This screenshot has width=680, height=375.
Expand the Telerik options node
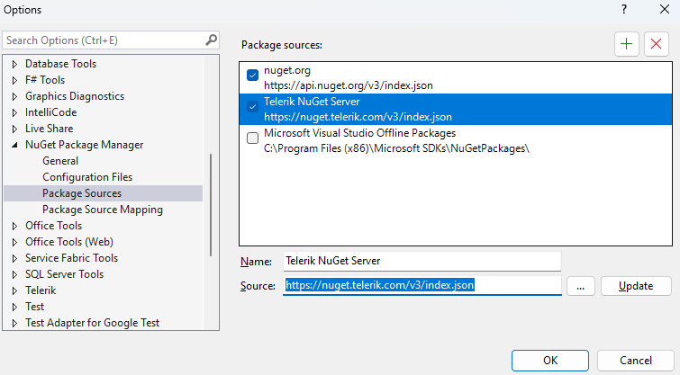pyautogui.click(x=14, y=290)
